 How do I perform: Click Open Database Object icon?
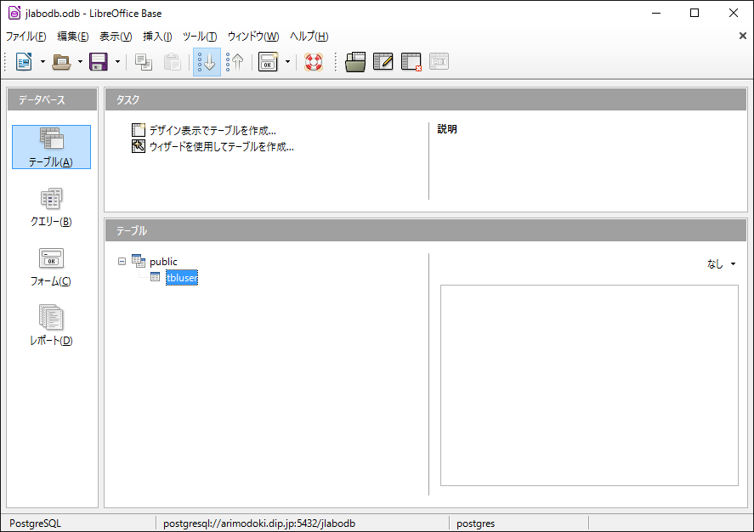click(x=355, y=62)
